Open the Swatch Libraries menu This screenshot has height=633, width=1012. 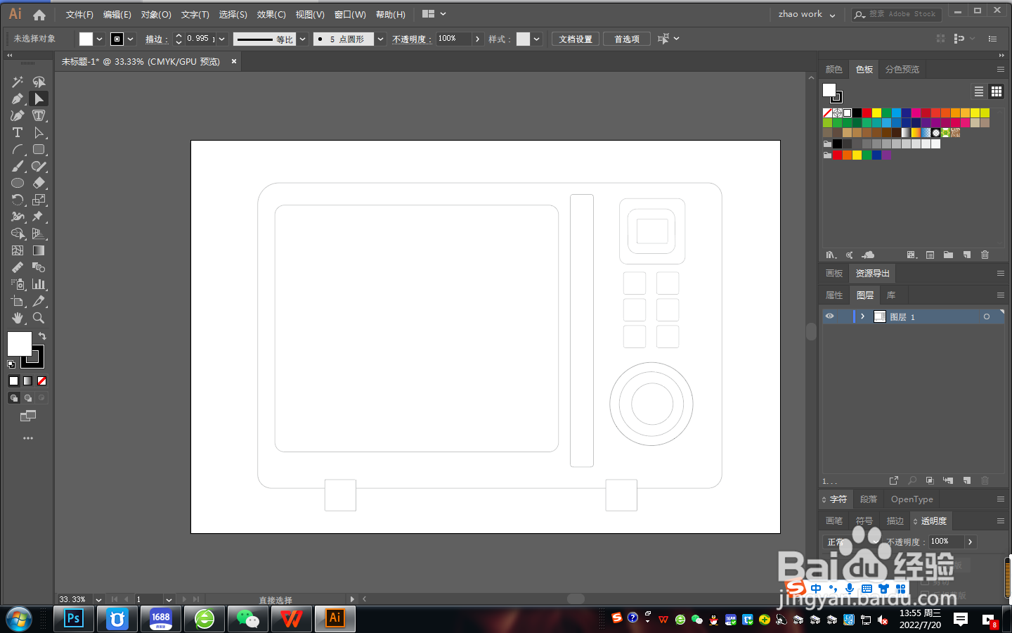(x=831, y=255)
